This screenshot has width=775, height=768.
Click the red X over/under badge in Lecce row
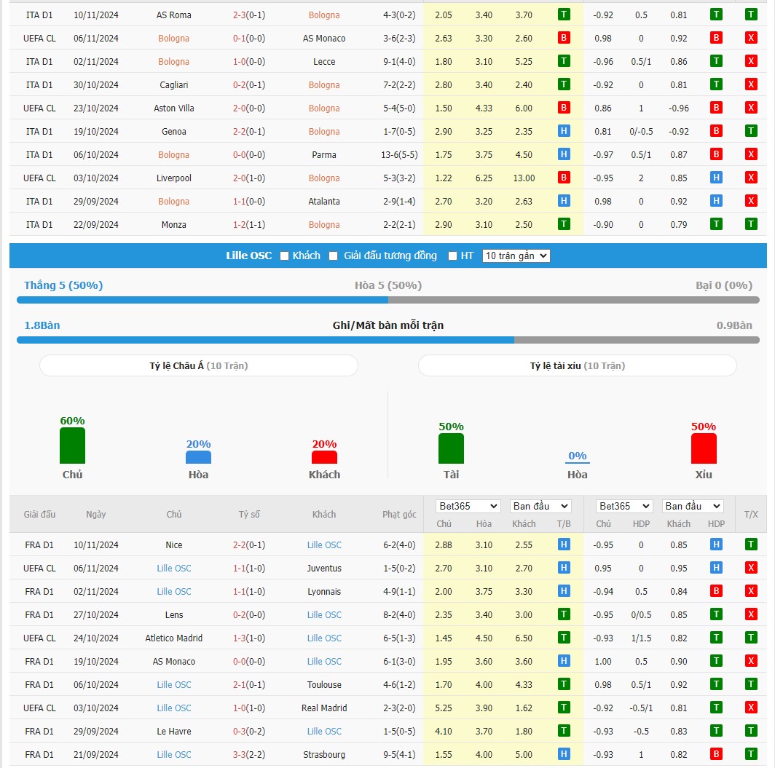pyautogui.click(x=751, y=61)
